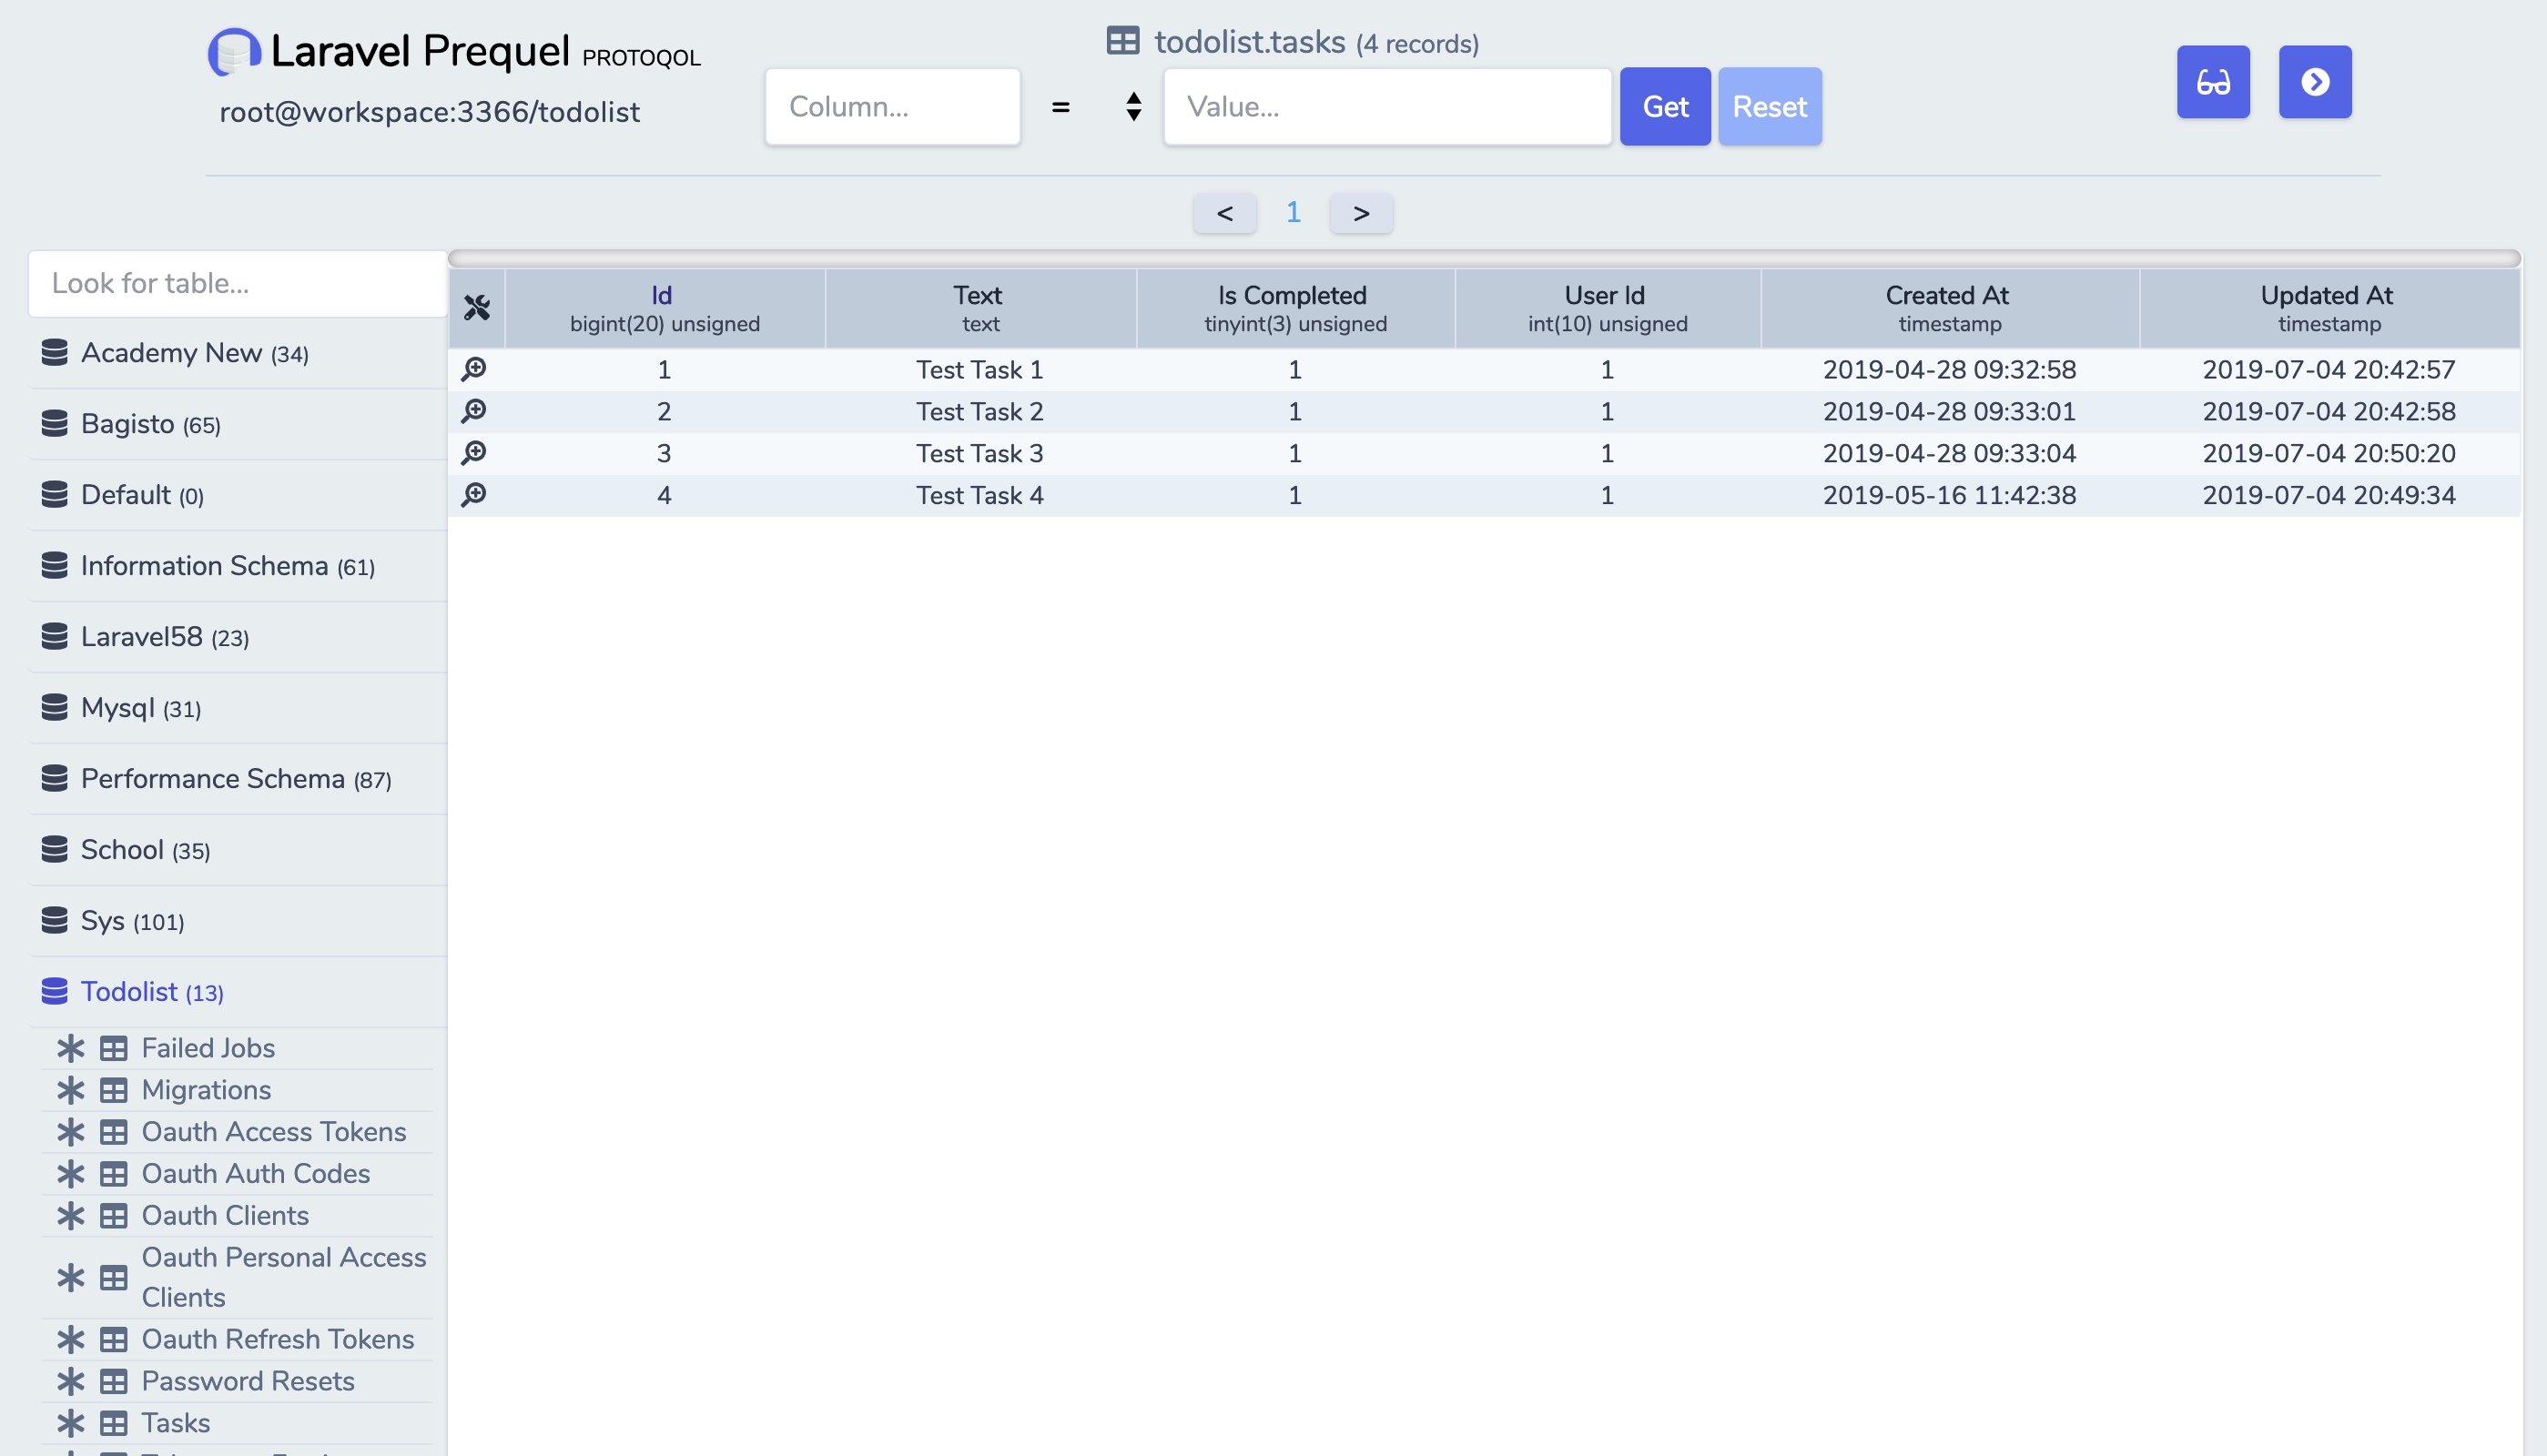Click the horizontal scrollbar above the table
This screenshot has width=2547, height=1456.
point(1484,259)
